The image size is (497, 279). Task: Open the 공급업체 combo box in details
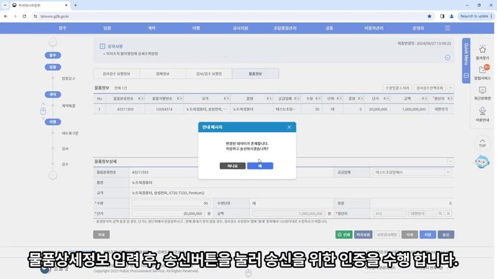pyautogui.click(x=412, y=172)
